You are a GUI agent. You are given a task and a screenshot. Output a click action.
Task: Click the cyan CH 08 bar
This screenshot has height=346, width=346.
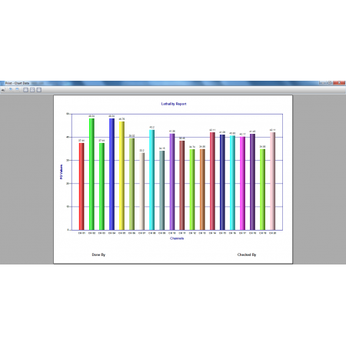click(151, 180)
